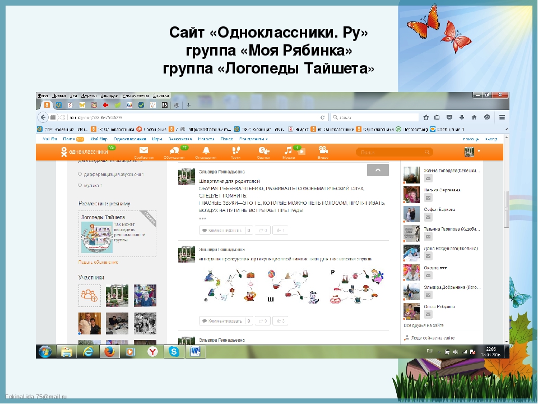Image resolution: width=538 pixels, height=404 pixels.
Task: Click the Firefox search box
Action: tap(375, 117)
